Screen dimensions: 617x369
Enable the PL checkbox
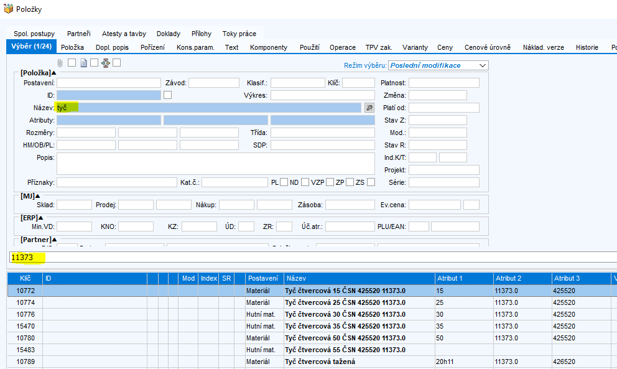[284, 182]
